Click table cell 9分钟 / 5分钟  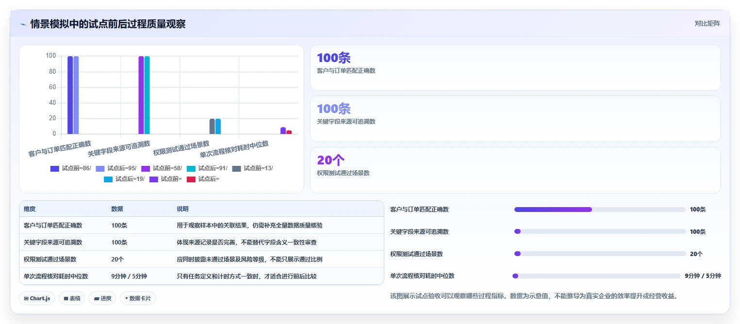[x=129, y=276]
